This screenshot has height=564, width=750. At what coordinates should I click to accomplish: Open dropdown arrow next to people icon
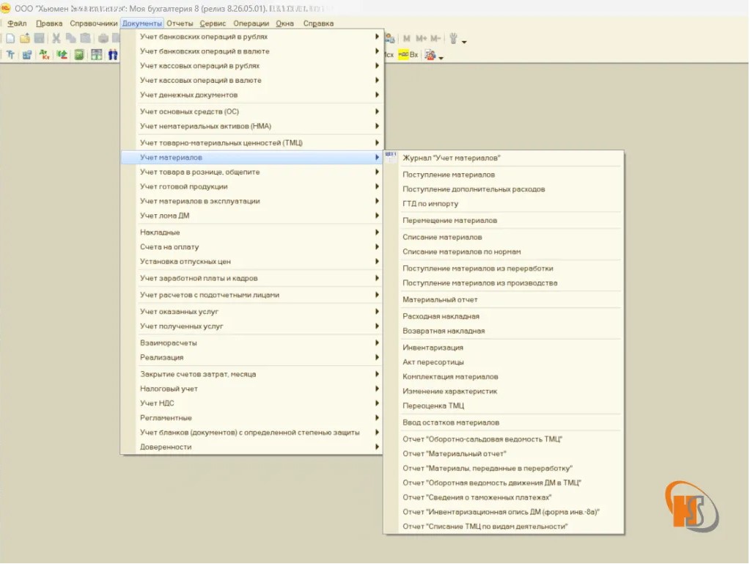coord(441,58)
